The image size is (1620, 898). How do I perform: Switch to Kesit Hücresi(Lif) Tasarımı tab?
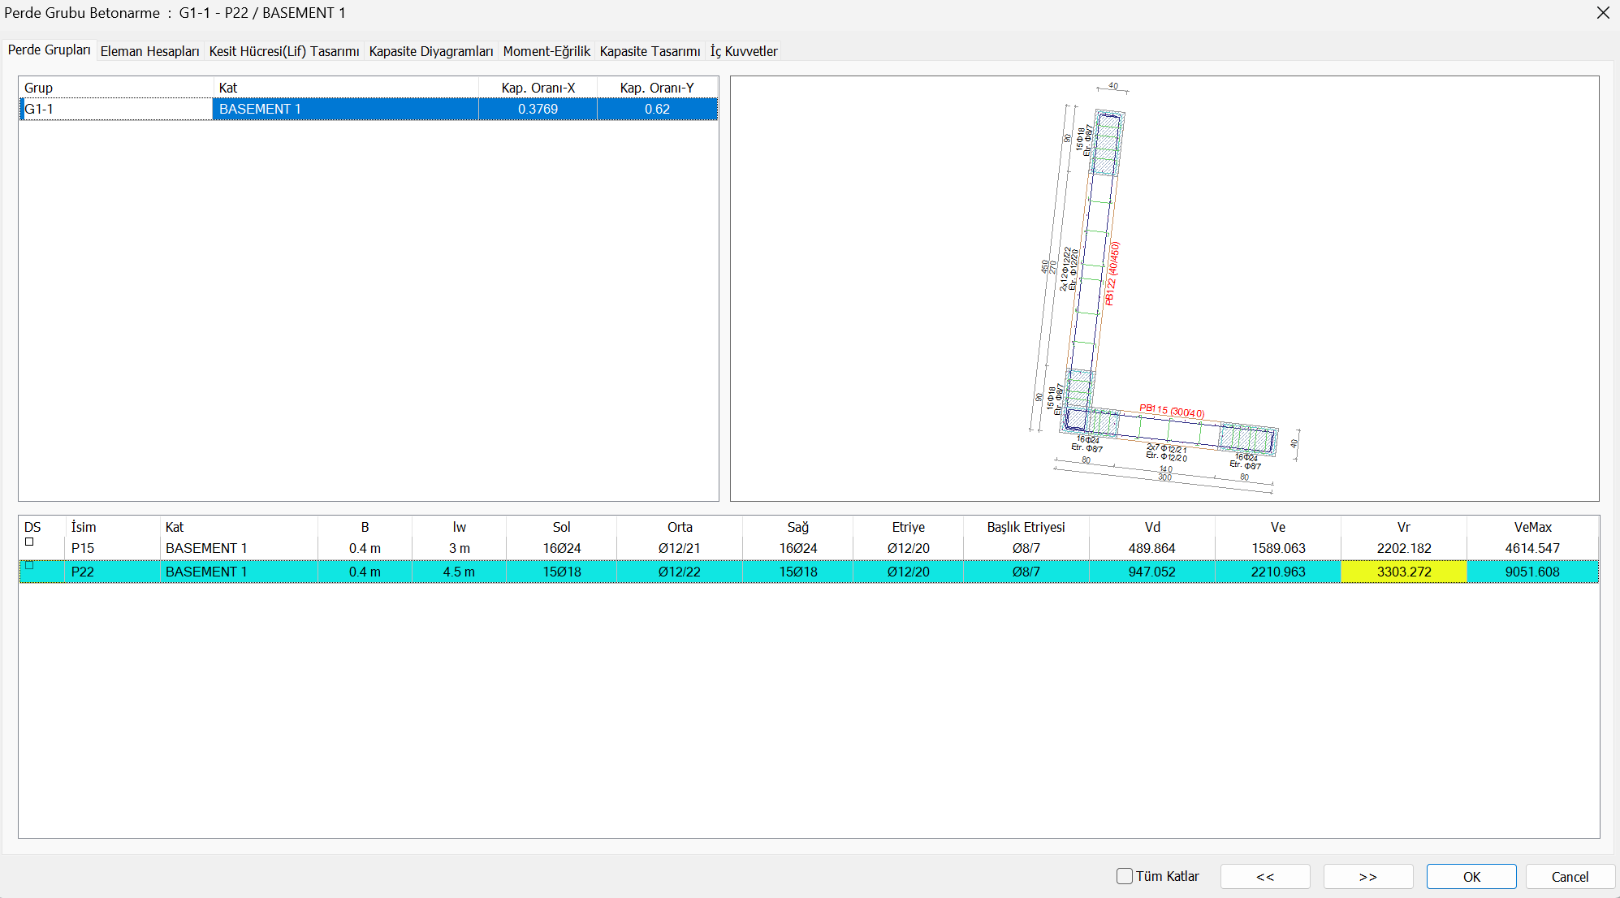pos(283,51)
